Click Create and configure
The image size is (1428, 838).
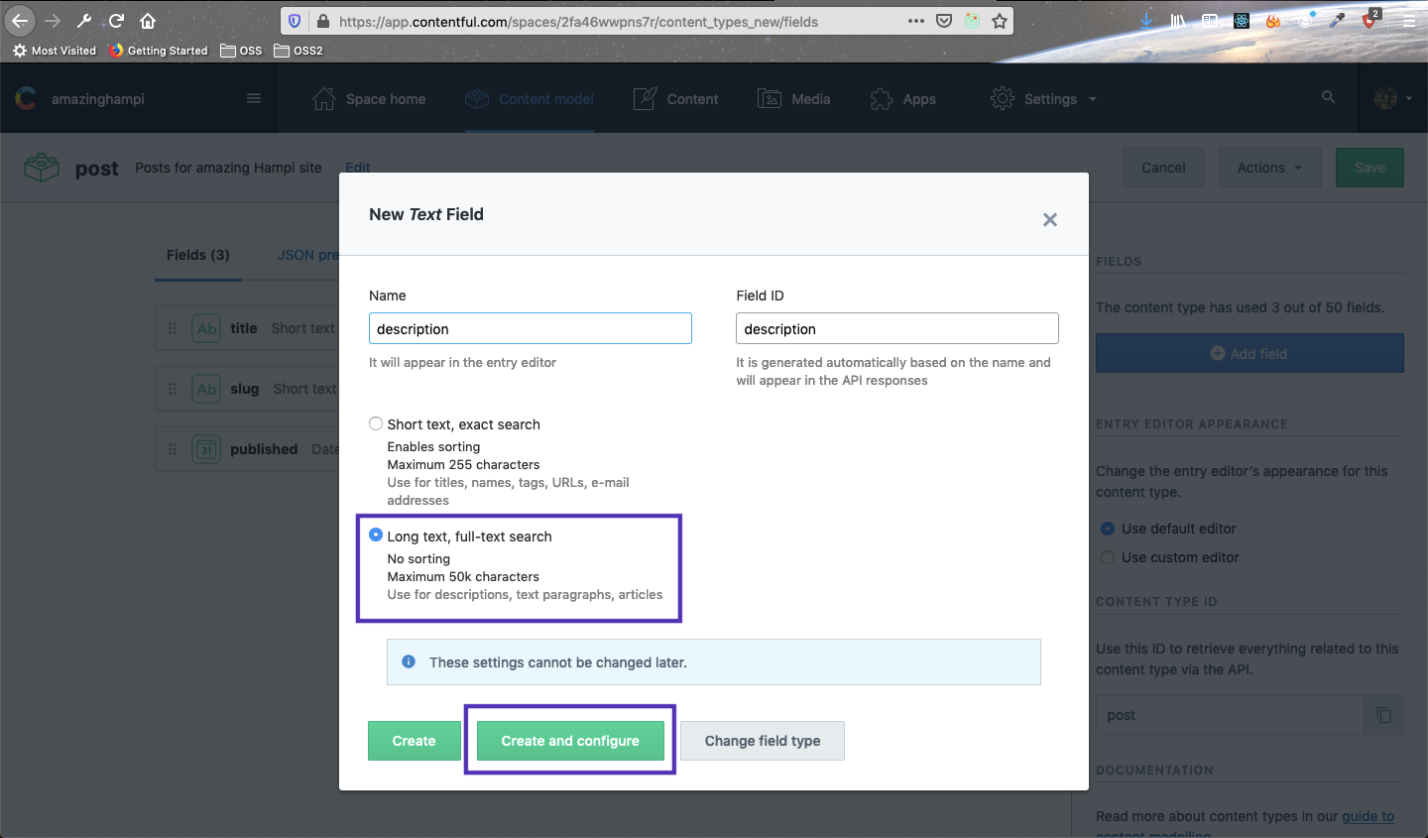coord(570,741)
